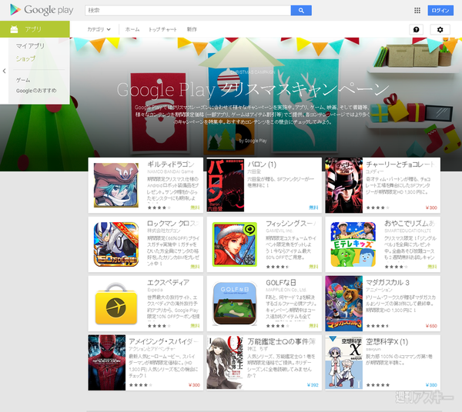Click the 六田登 author name
Viewport: 462px width, 412px height.
tap(254, 171)
